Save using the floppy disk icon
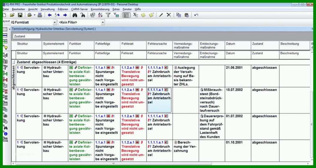 (x=20, y=15)
